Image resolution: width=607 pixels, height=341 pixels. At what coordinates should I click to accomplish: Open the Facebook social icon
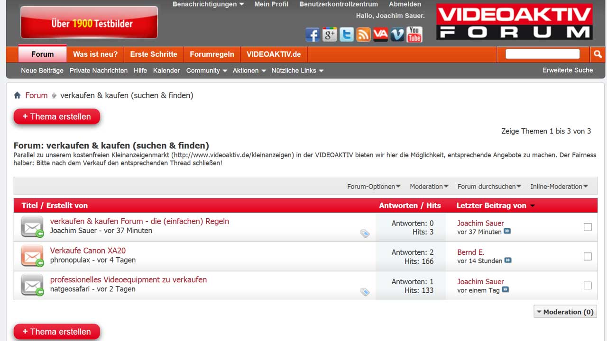click(x=312, y=35)
